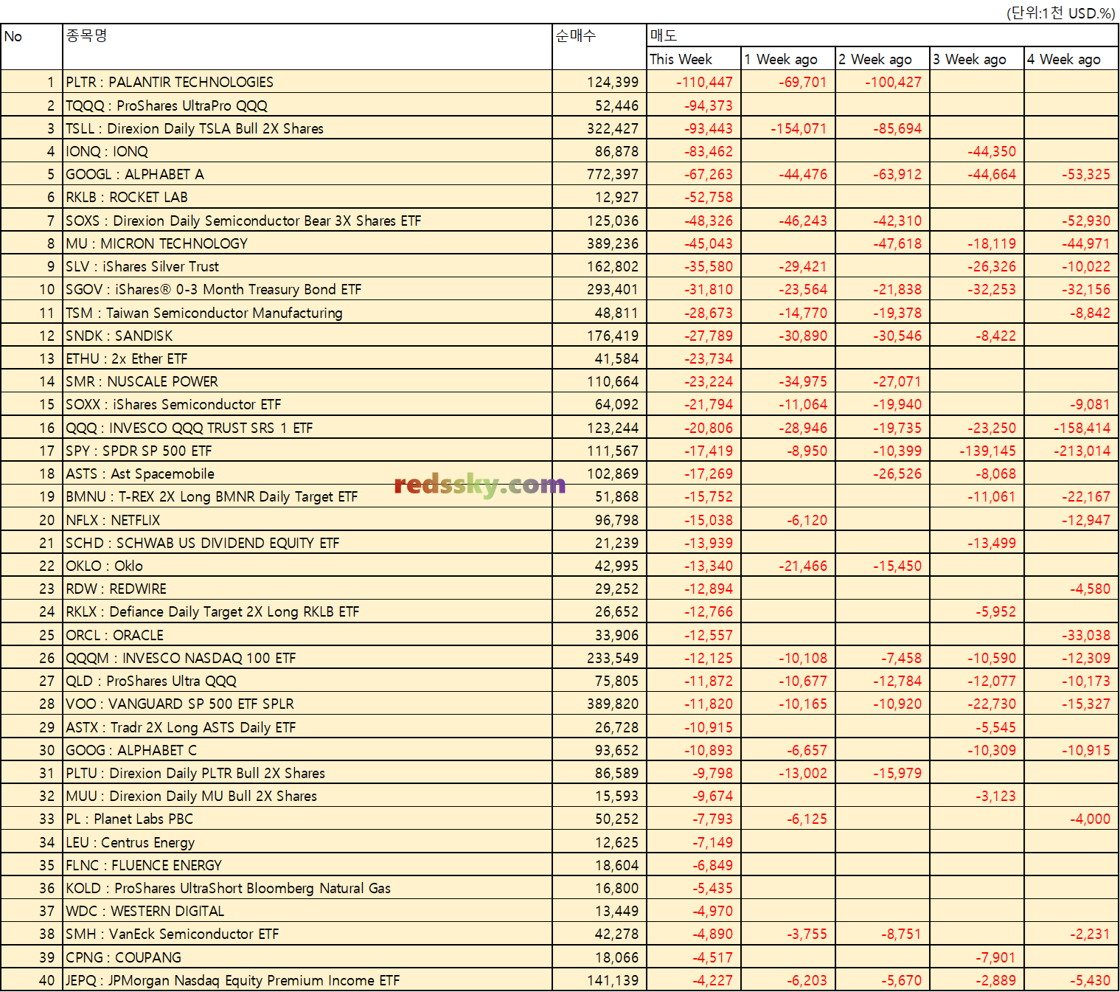This screenshot has height=992, width=1120.
Task: Select net-buy value 141,139 for JEPQ
Action: pyautogui.click(x=613, y=980)
